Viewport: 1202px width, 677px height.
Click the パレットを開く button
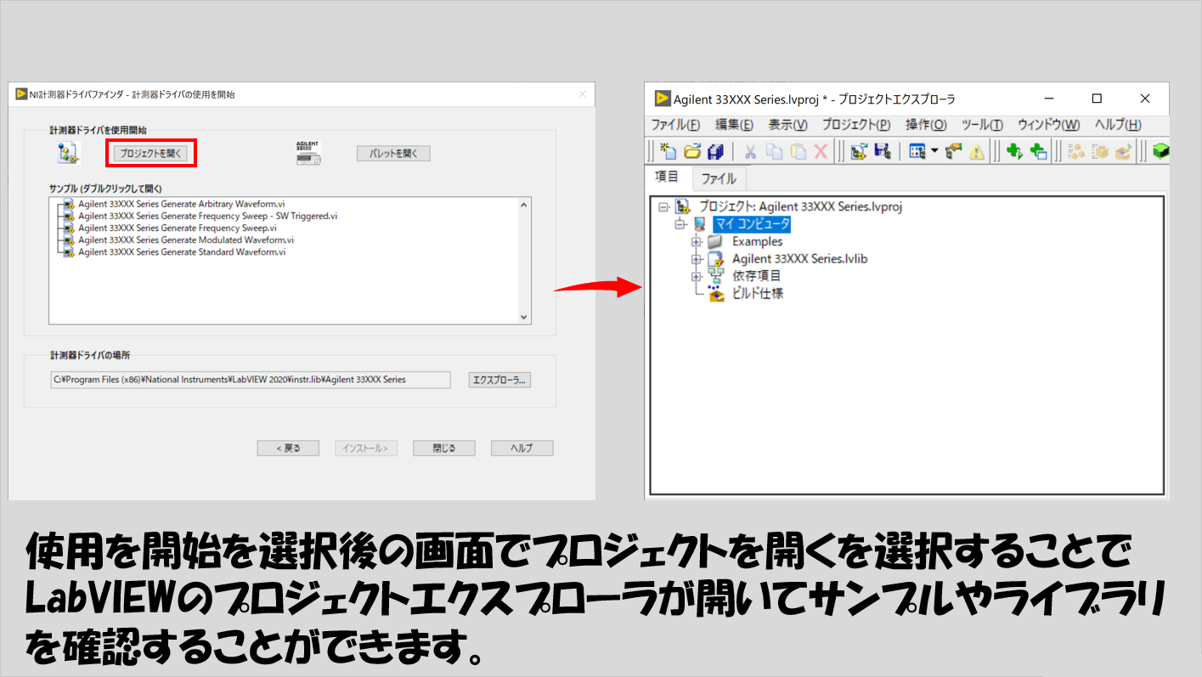(x=393, y=154)
